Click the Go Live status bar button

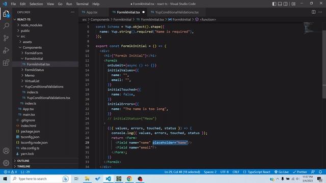(x=282, y=172)
